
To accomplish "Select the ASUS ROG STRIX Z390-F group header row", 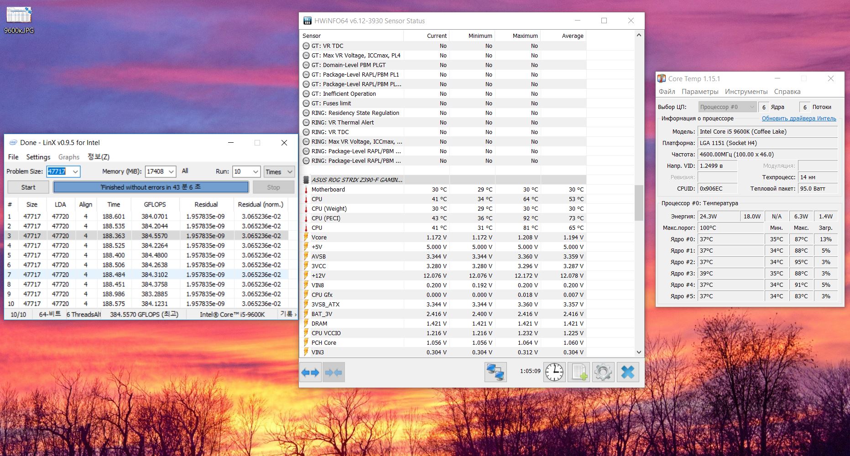I will pos(444,180).
